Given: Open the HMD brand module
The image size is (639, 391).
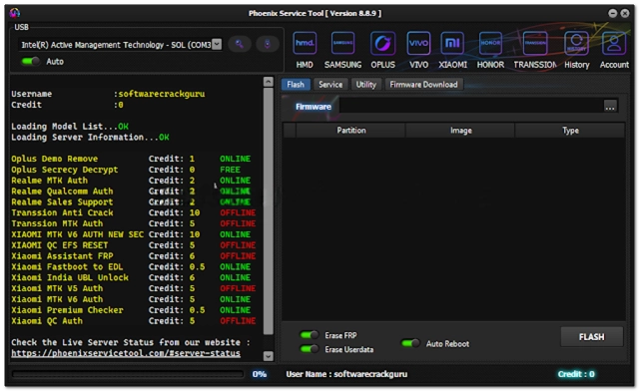Looking at the screenshot, I should click(x=305, y=50).
